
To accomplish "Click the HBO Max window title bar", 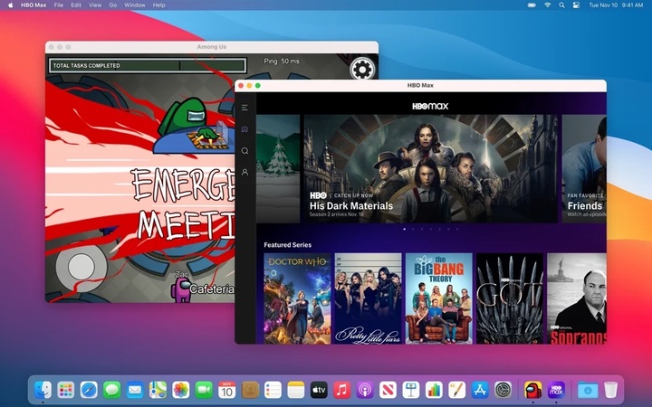I will point(420,85).
